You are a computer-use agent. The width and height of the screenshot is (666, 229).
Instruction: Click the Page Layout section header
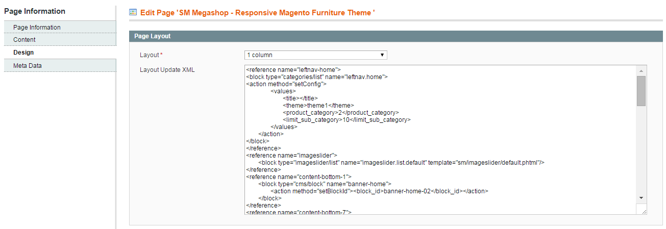click(396, 36)
